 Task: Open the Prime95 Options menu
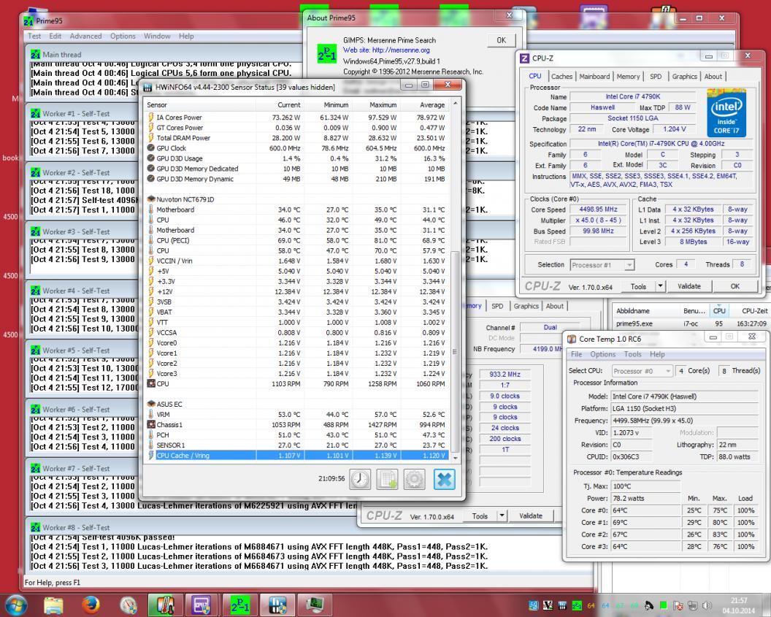click(x=123, y=36)
